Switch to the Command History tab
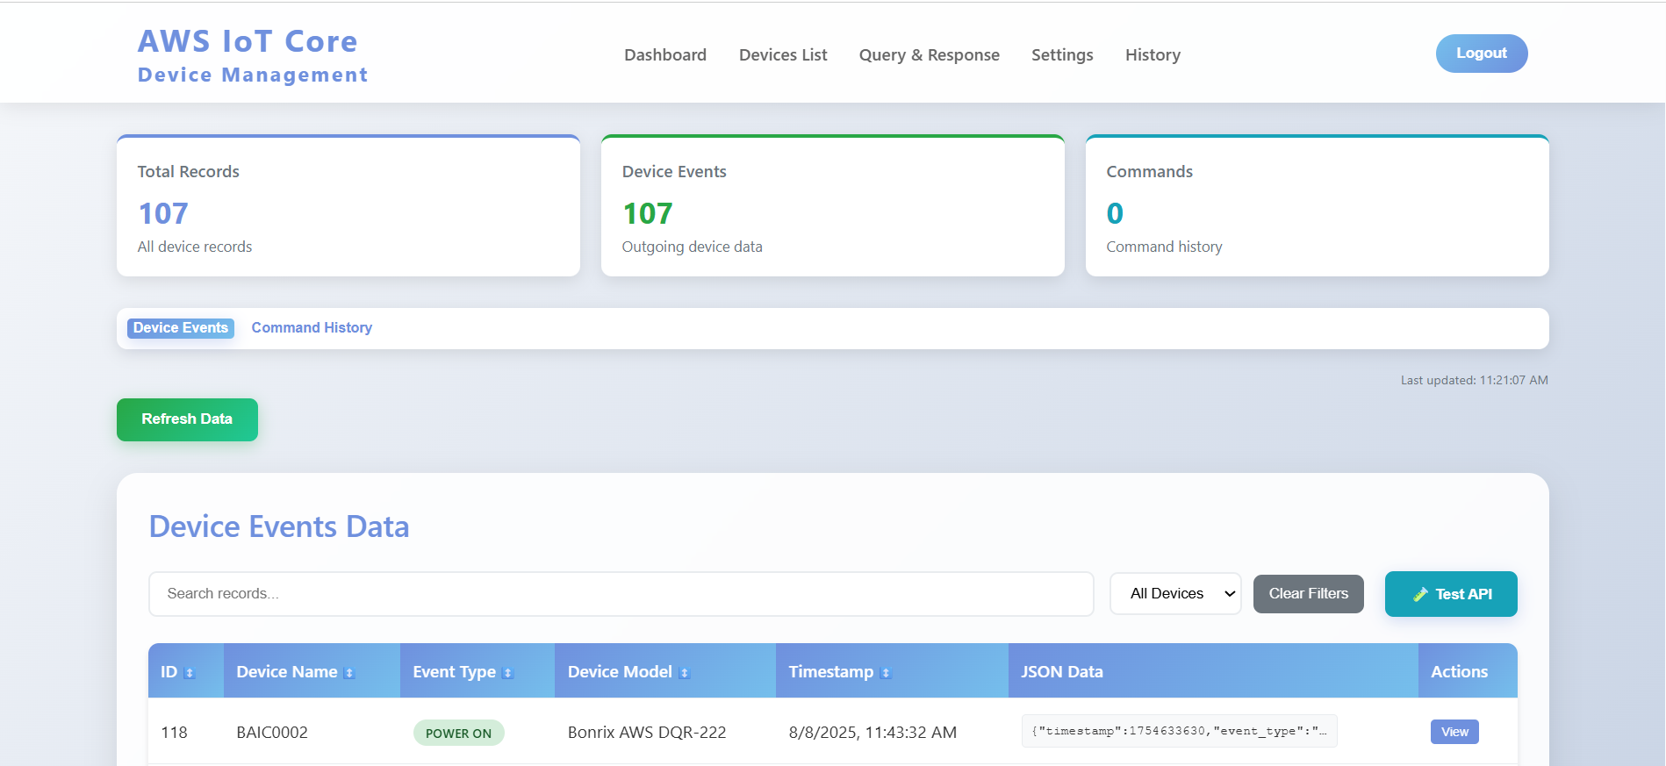This screenshot has height=766, width=1666. tap(312, 328)
